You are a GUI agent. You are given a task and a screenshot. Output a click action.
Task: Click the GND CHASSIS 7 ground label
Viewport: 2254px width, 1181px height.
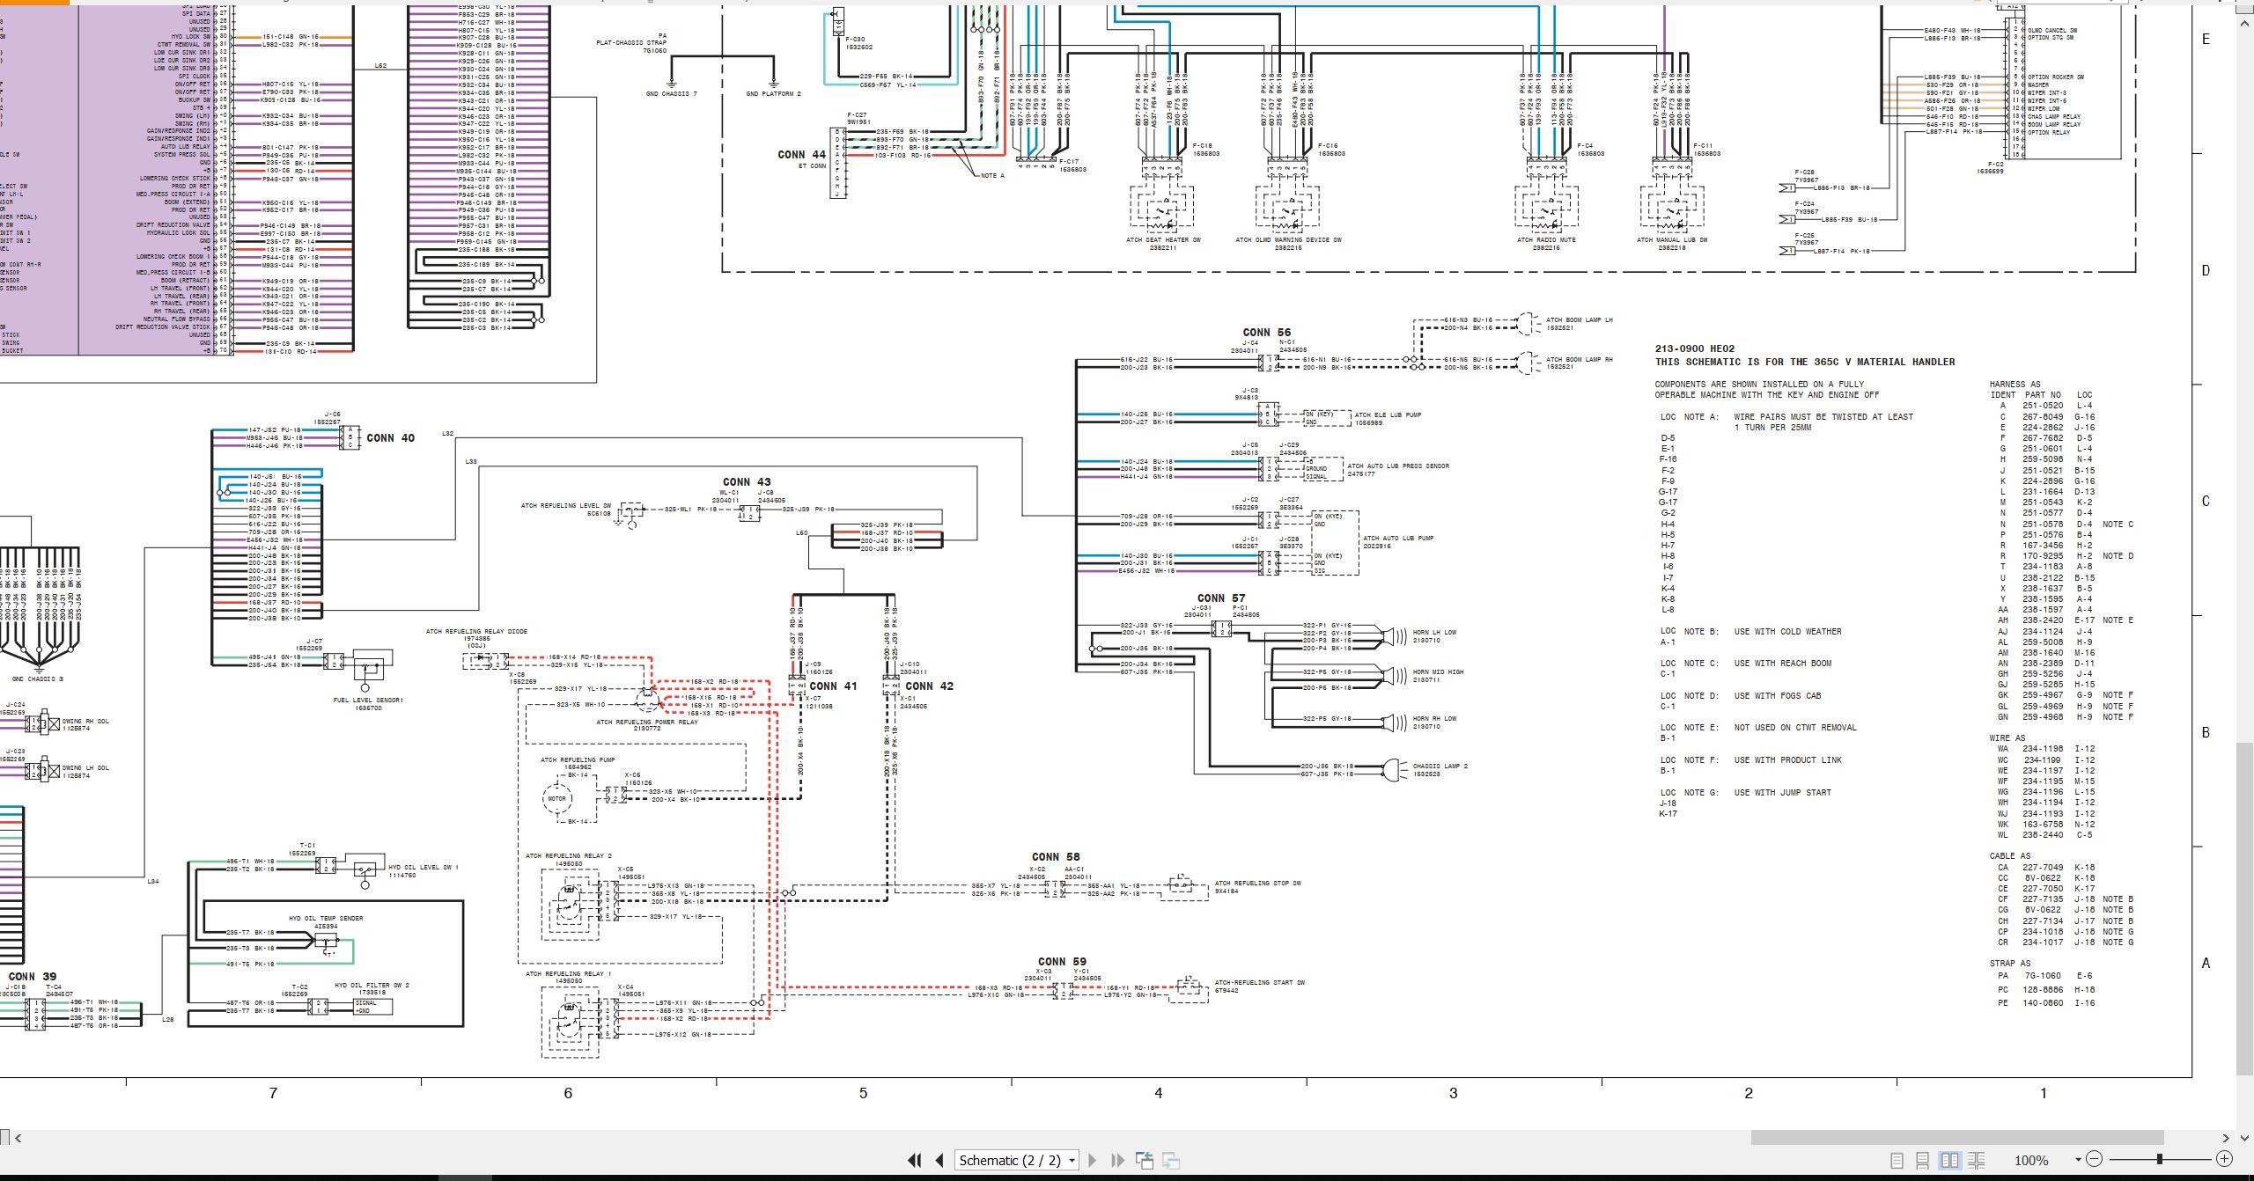tap(671, 93)
